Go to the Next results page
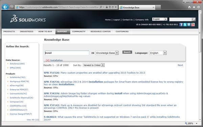 click(180, 65)
